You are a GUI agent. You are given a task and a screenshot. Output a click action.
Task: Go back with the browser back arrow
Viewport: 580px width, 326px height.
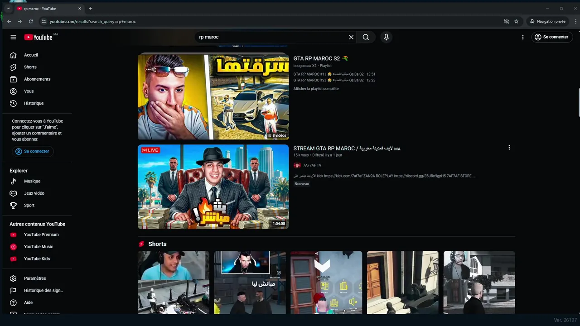pos(9,21)
